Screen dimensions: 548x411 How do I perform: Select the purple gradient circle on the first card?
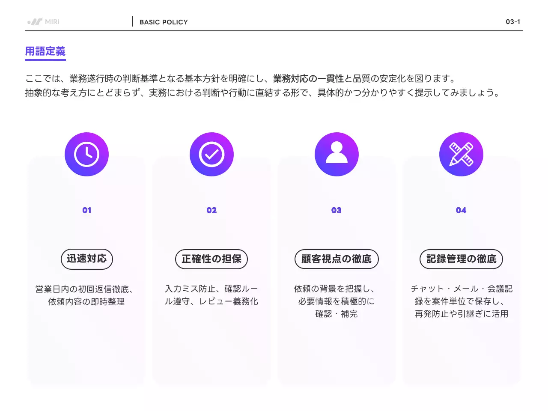click(x=86, y=154)
